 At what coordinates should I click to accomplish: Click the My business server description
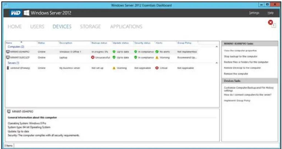70,68
